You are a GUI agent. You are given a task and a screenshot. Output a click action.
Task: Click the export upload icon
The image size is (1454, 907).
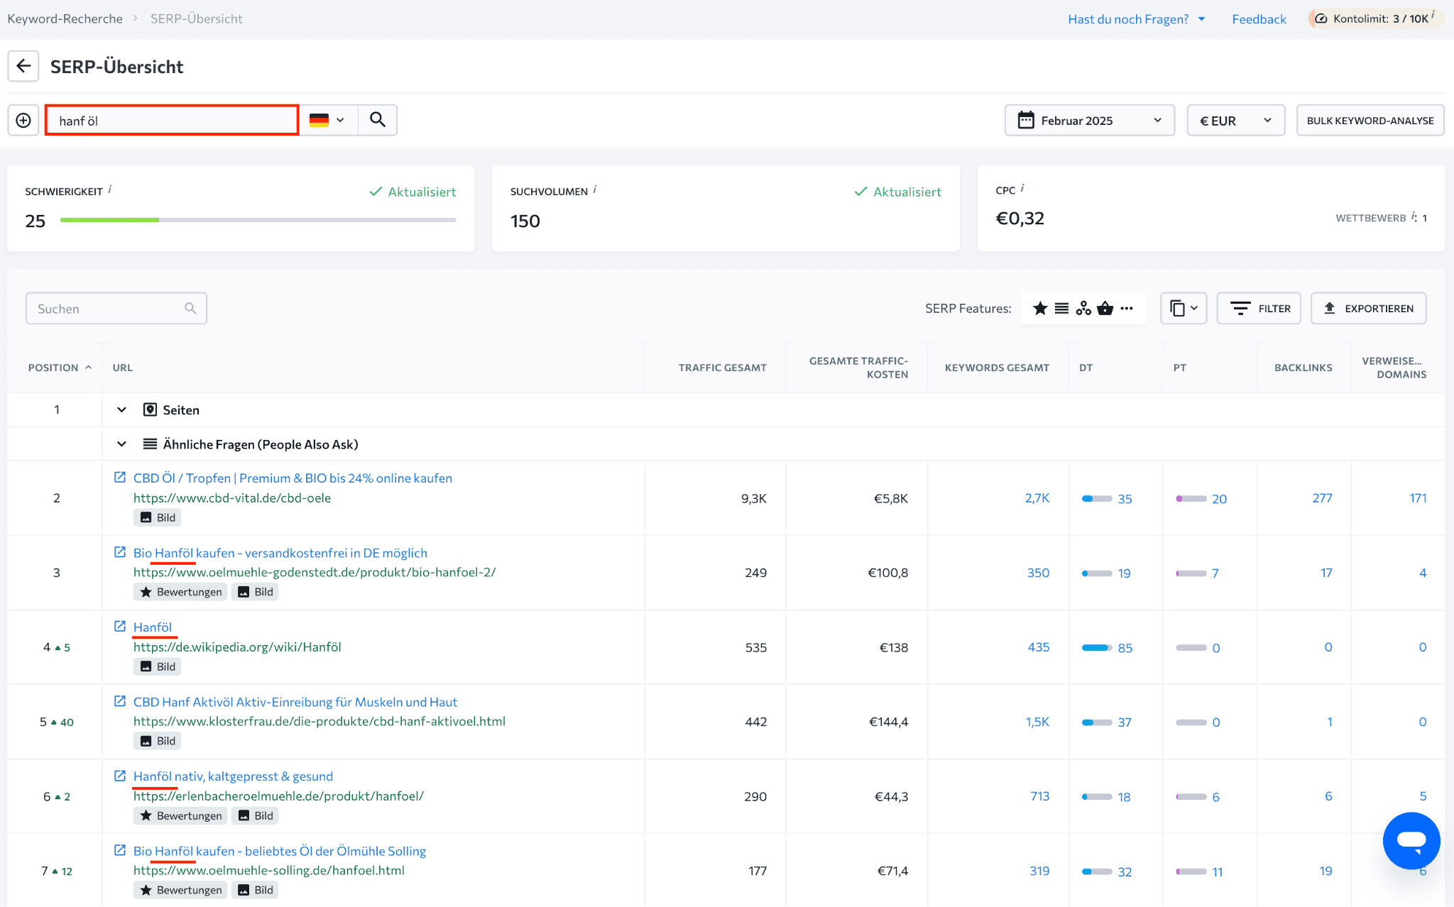[1330, 308]
